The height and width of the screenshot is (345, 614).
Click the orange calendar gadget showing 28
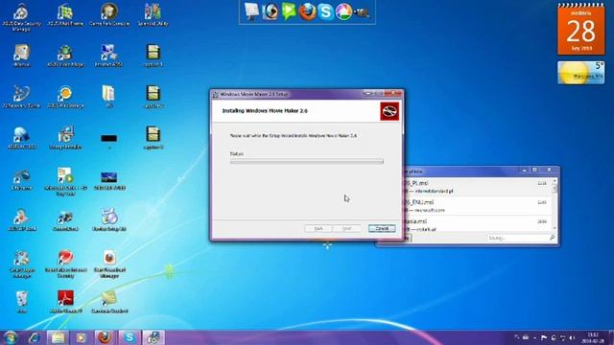click(580, 30)
